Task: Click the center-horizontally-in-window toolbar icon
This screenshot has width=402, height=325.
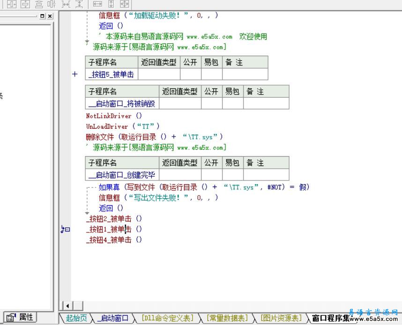Action: [x=12, y=4]
